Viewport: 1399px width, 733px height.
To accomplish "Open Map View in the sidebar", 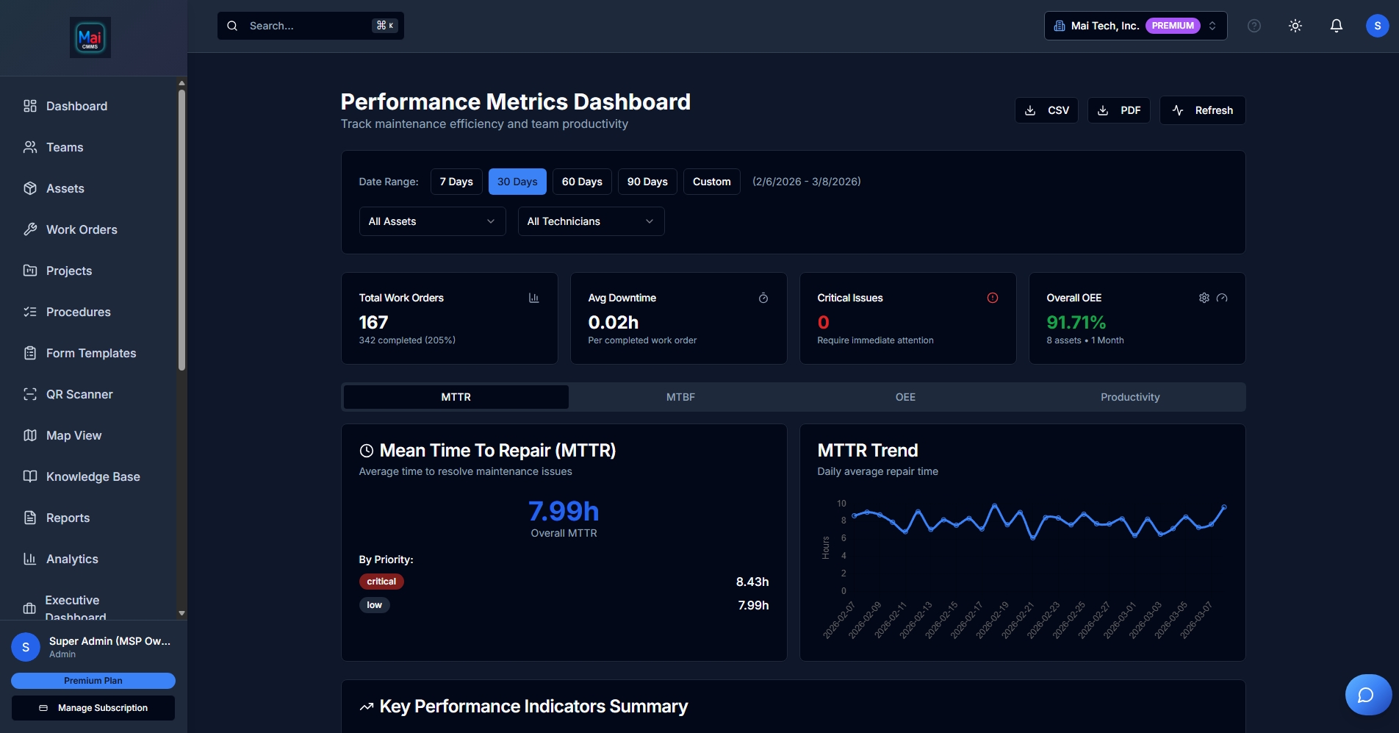I will 73,435.
